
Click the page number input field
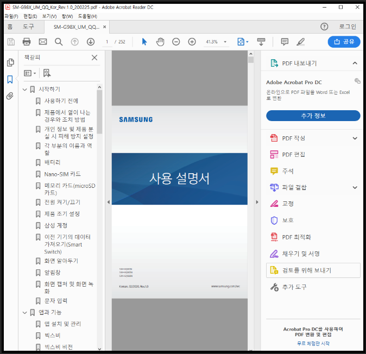107,42
